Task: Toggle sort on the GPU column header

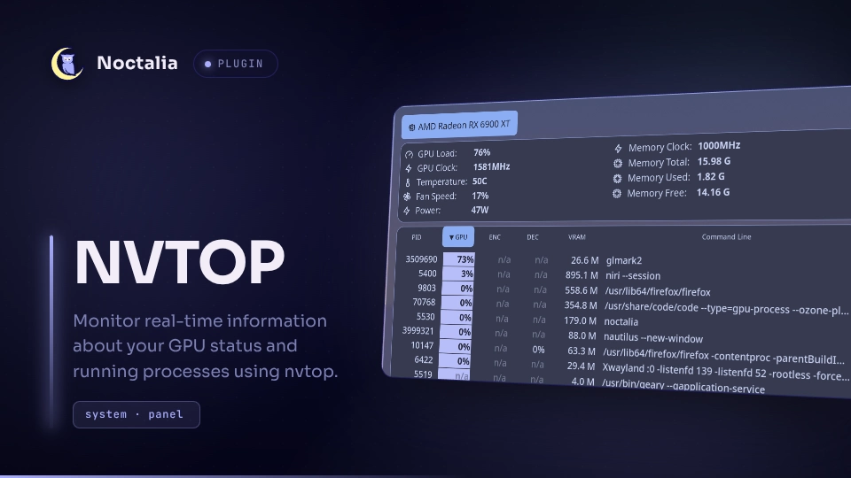Action: [458, 237]
